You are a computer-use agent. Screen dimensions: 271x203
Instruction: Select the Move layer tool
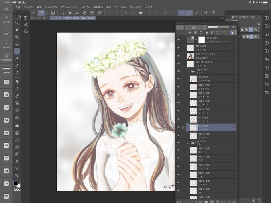17,44
